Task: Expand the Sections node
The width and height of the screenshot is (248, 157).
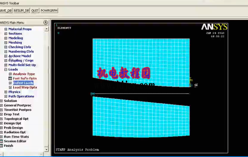Action: pyautogui.click(x=6, y=34)
